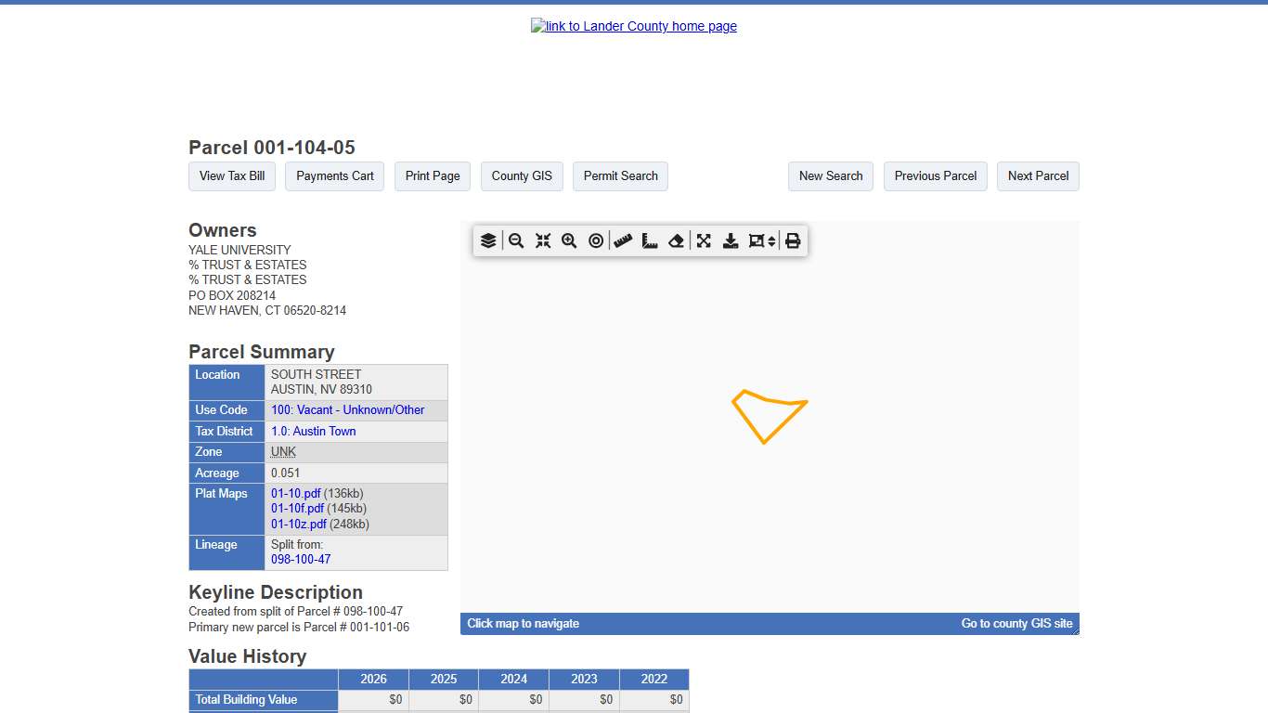Open the Go to county GIS site link
The image size is (1268, 713).
point(1016,624)
